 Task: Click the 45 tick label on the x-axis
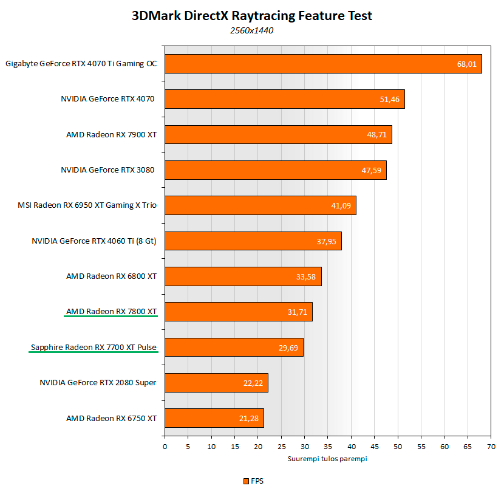point(375,447)
